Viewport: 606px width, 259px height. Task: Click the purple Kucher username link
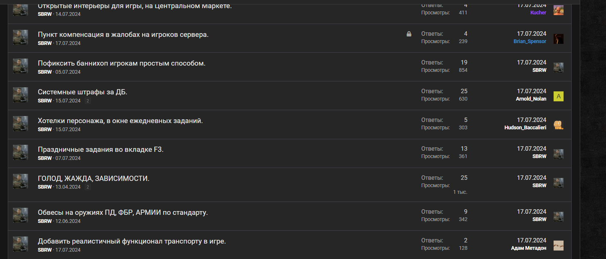click(x=538, y=13)
